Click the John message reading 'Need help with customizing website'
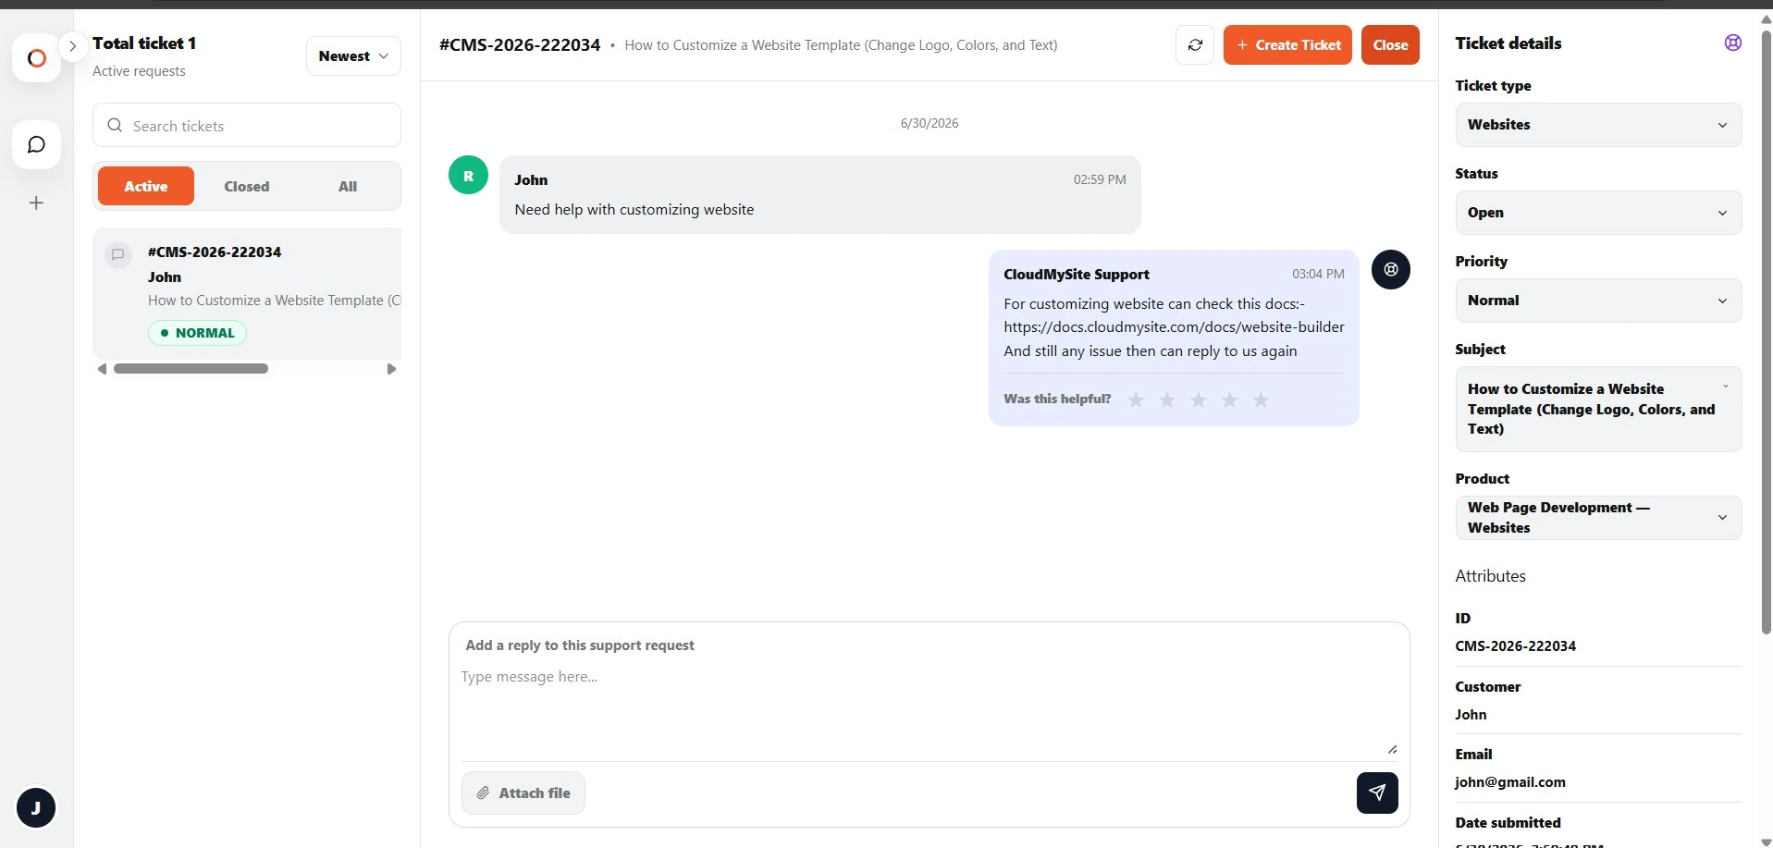 coord(634,210)
